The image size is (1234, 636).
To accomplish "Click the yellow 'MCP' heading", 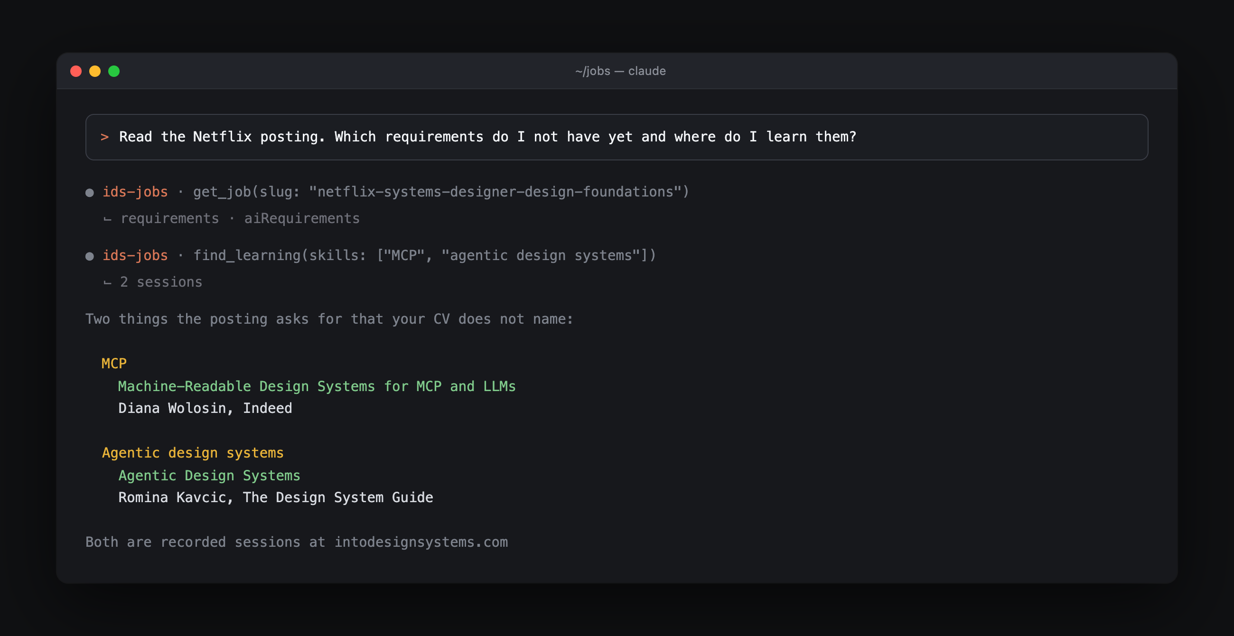I will (114, 364).
